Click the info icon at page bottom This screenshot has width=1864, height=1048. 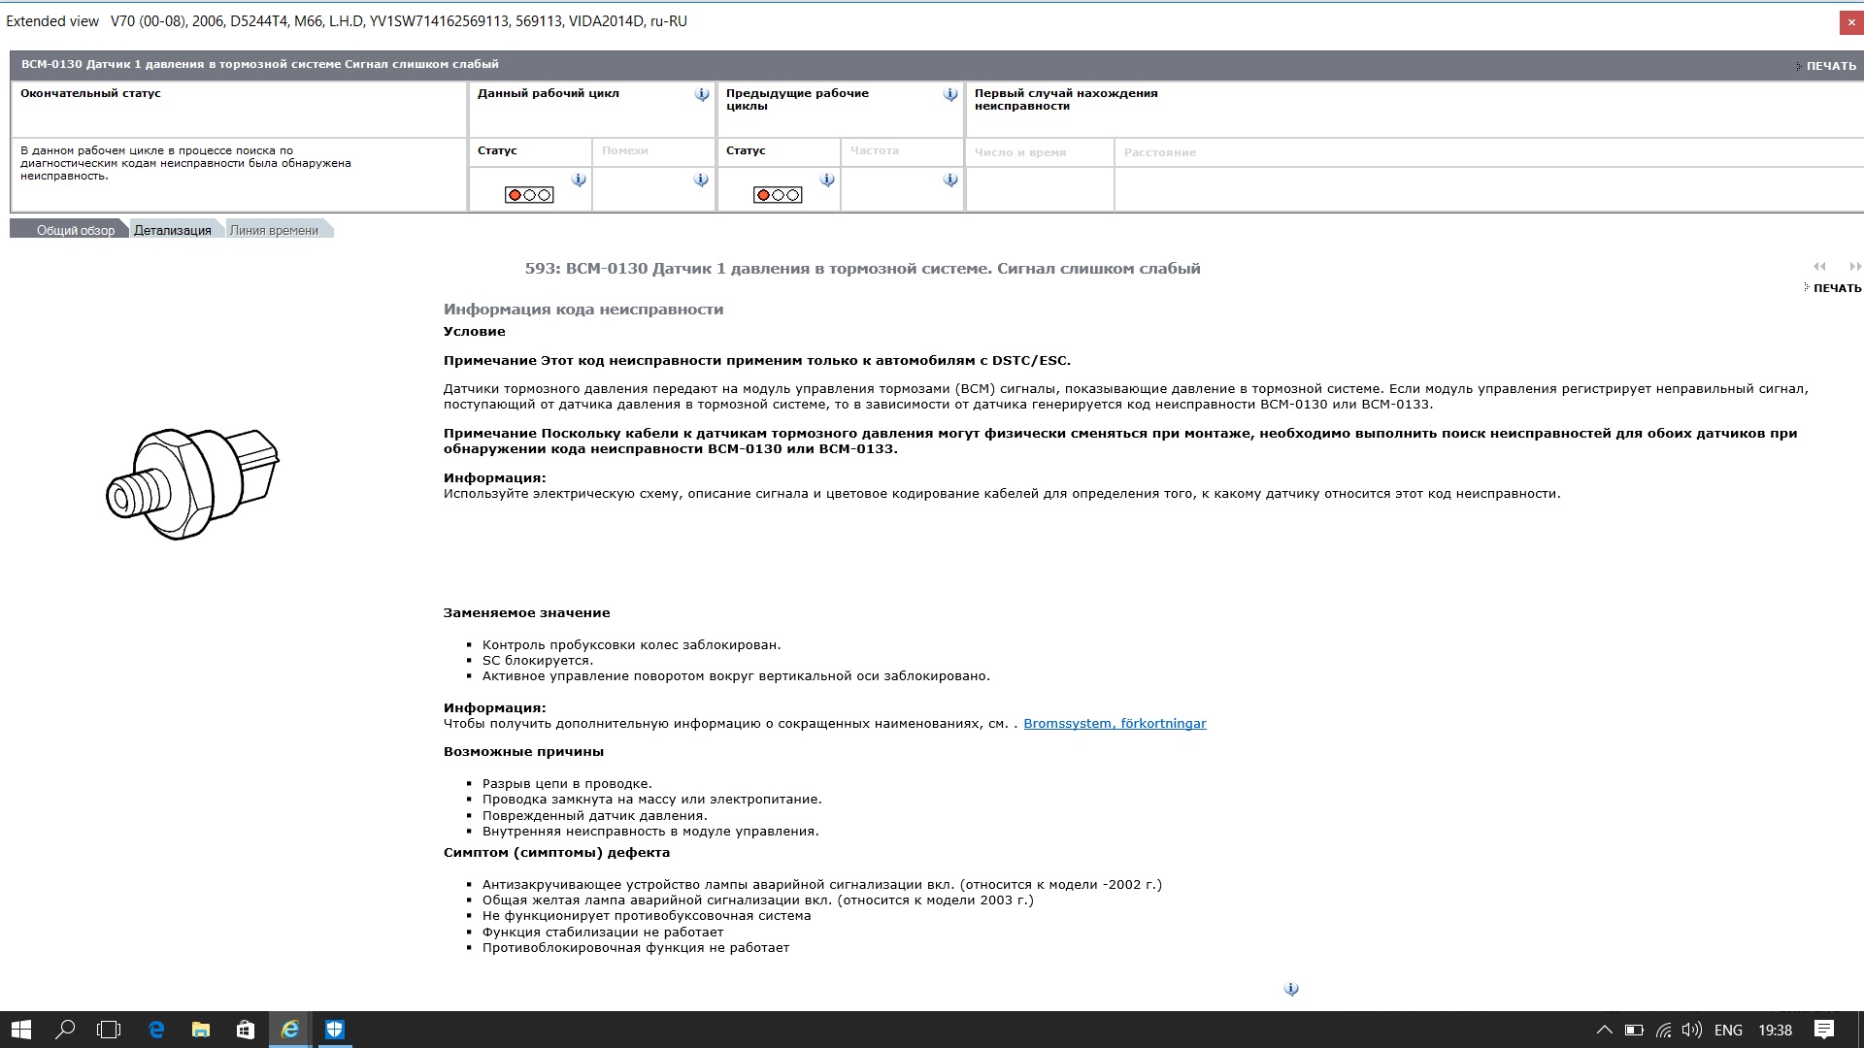tap(1291, 989)
